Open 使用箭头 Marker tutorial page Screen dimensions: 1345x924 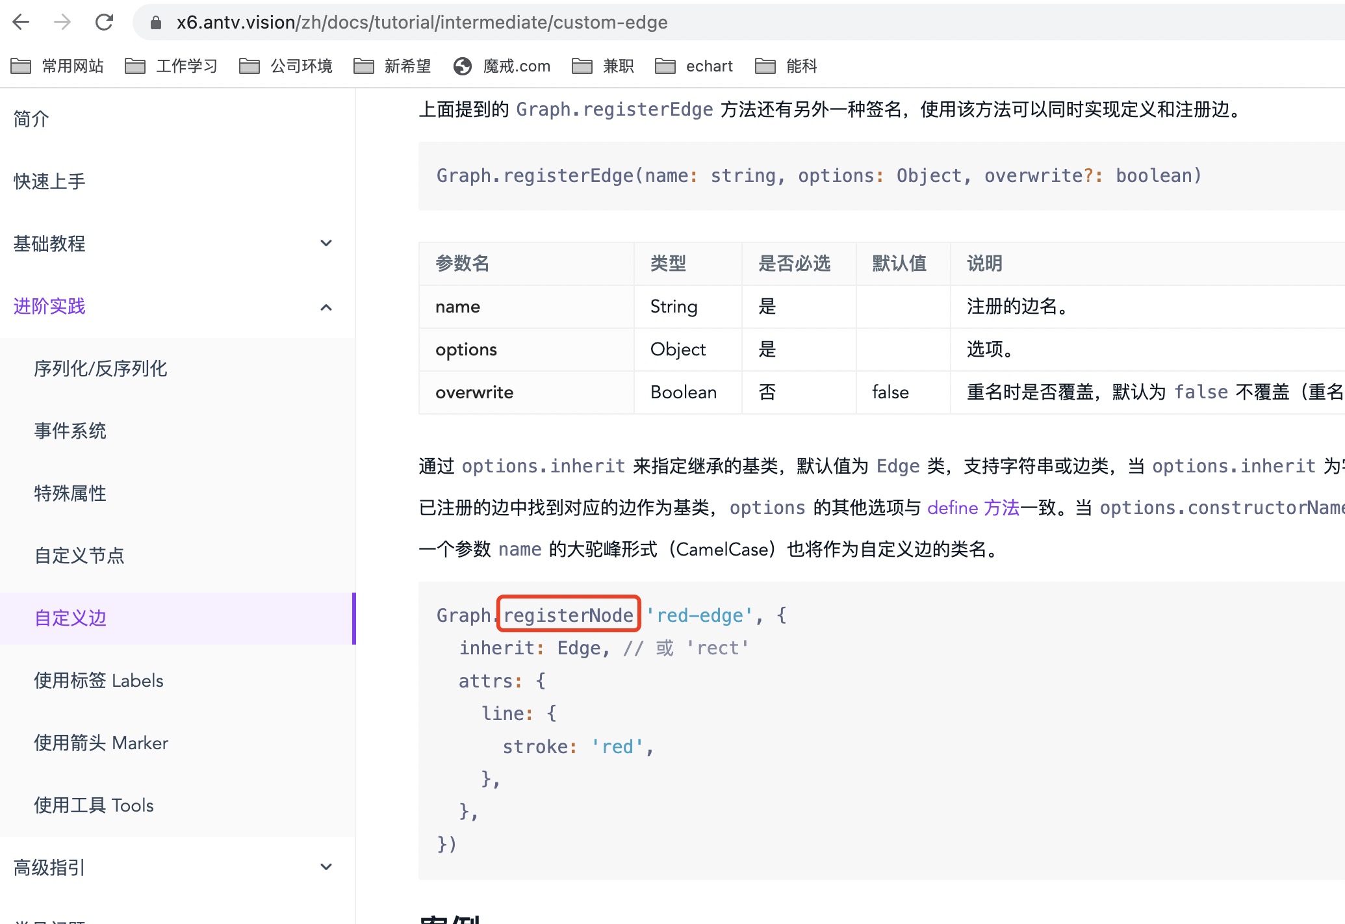click(x=101, y=743)
